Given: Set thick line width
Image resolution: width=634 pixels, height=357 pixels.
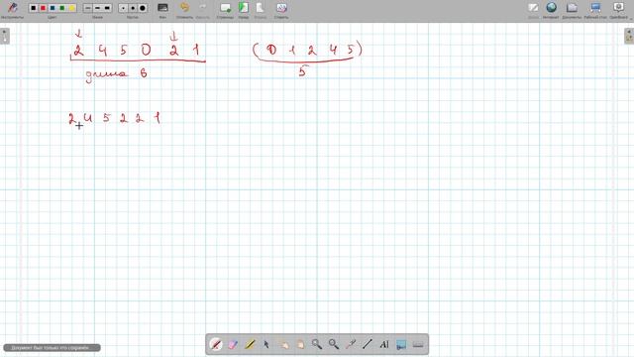Looking at the screenshot, I should (x=107, y=8).
